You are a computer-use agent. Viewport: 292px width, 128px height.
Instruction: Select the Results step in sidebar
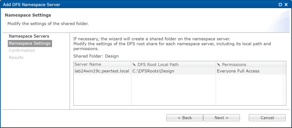[16, 58]
